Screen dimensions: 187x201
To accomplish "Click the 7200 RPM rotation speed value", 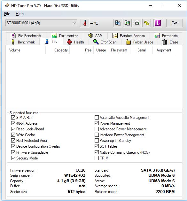I will pos(165,192).
